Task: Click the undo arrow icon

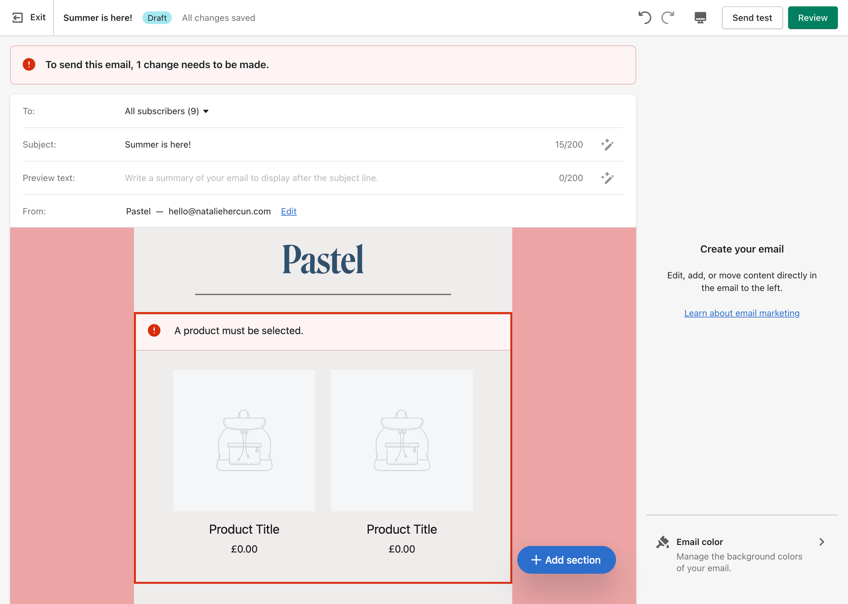Action: coord(644,18)
